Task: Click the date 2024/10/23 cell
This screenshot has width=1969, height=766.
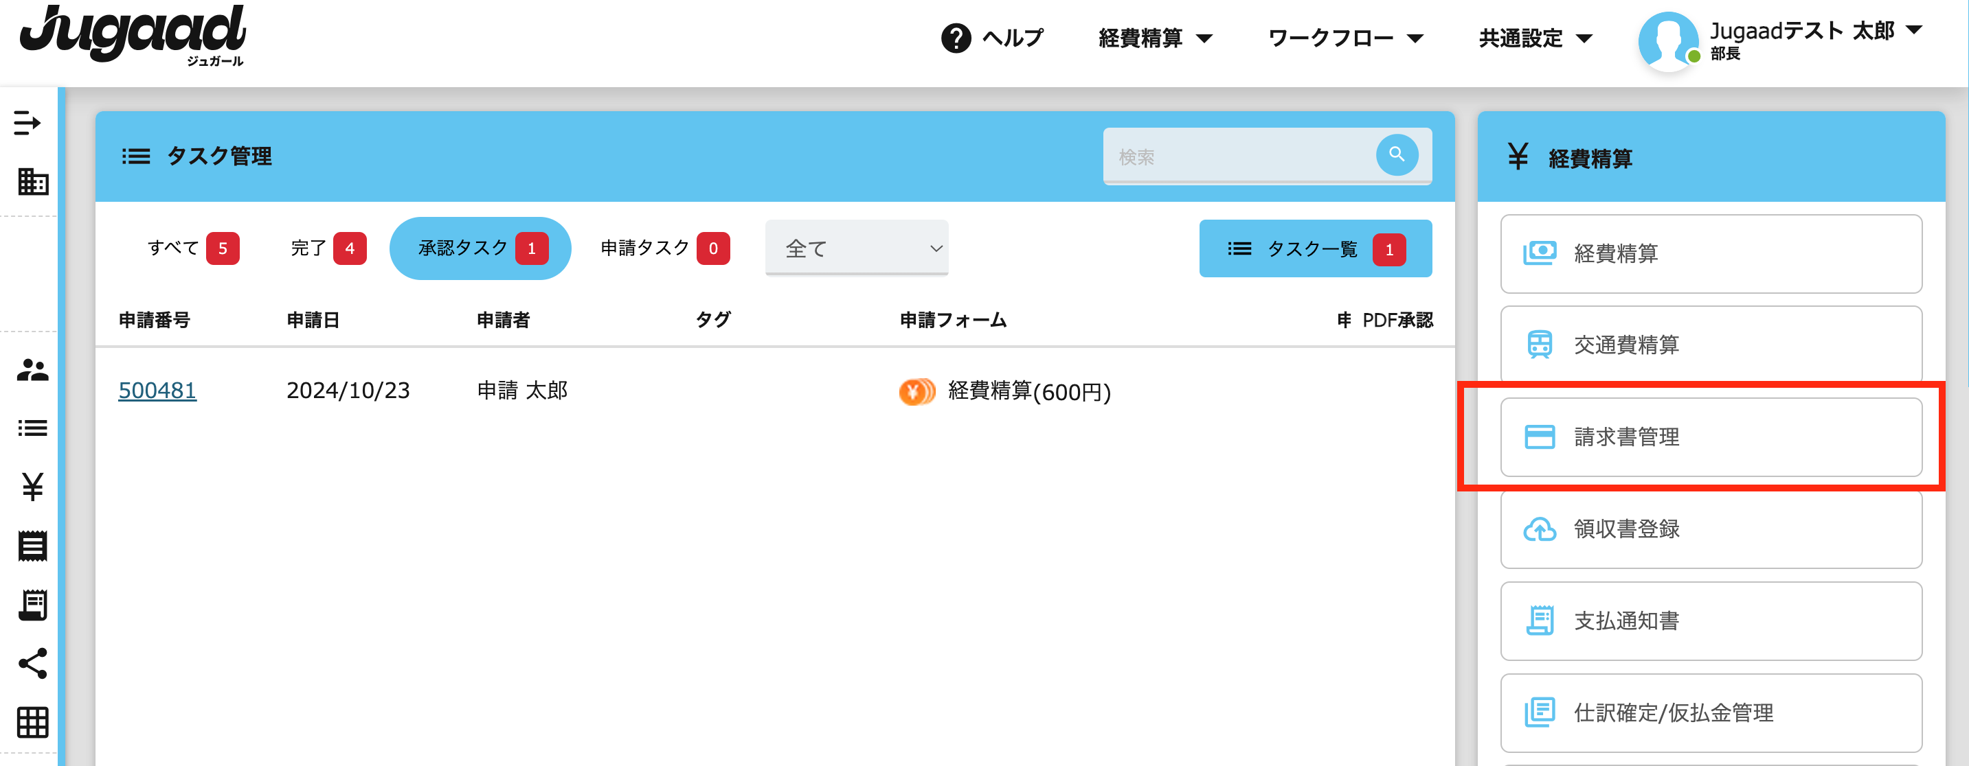Action: (348, 391)
